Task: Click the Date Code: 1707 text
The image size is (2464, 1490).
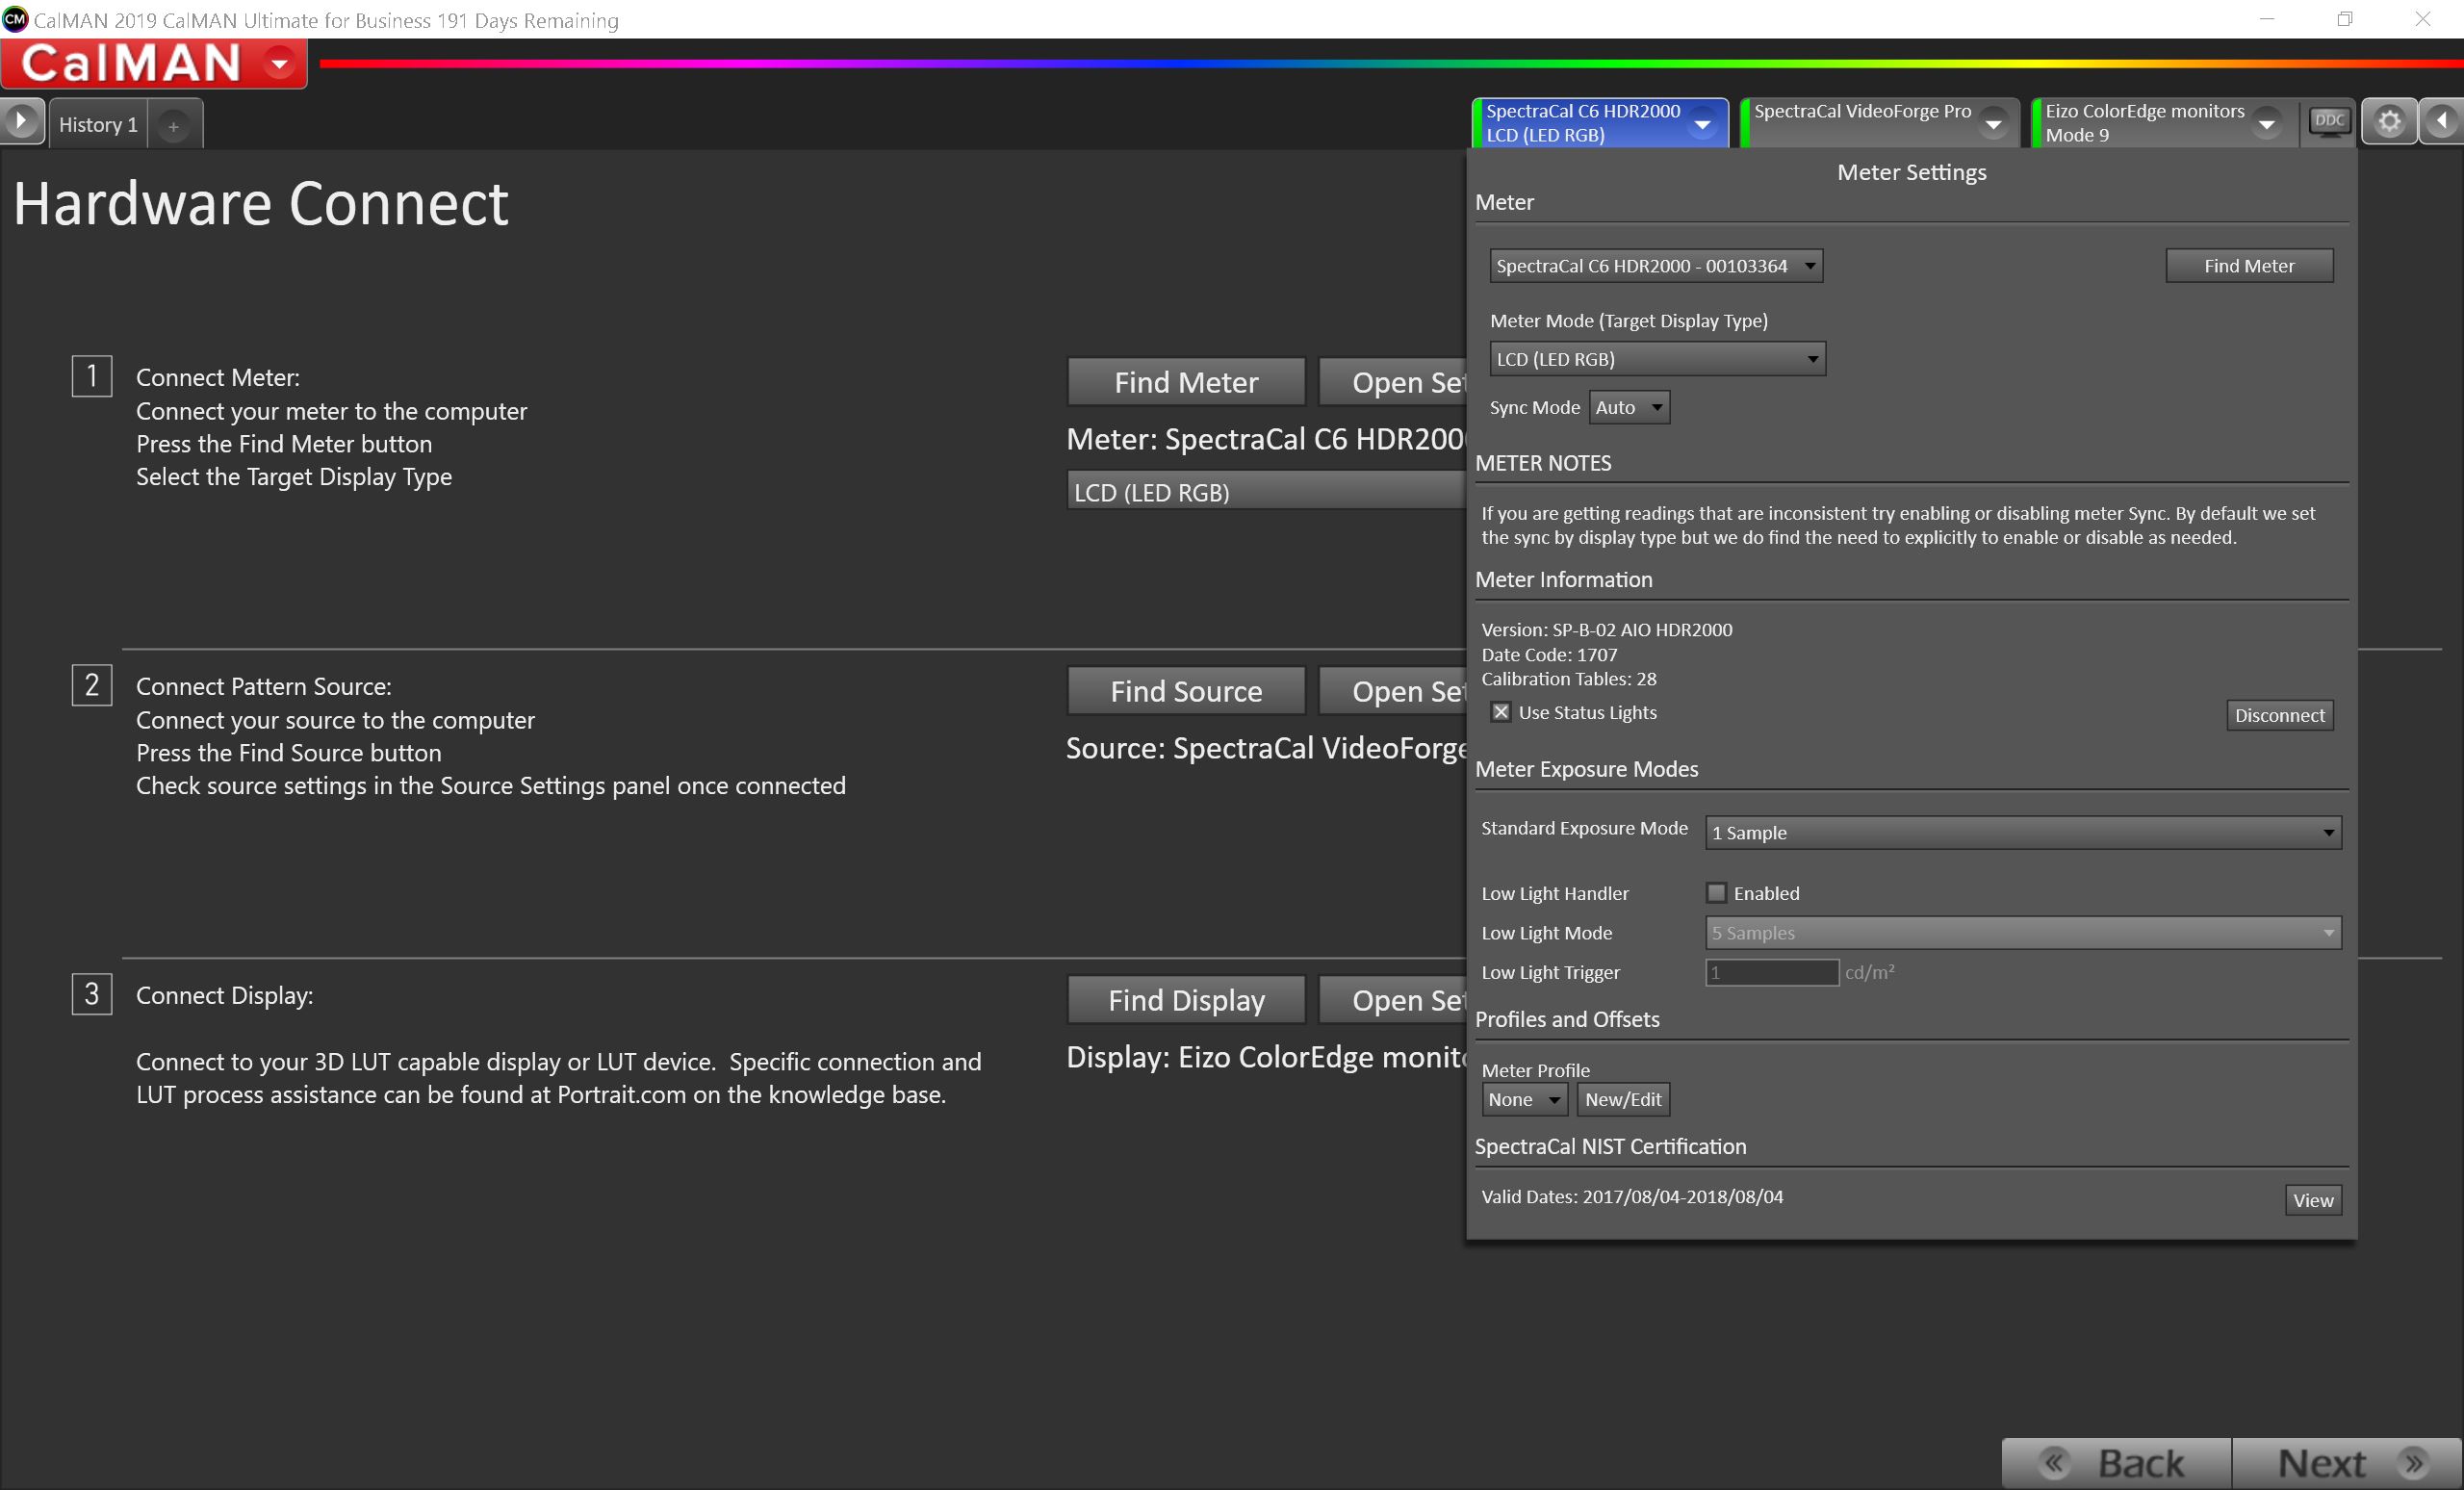Action: click(1549, 654)
